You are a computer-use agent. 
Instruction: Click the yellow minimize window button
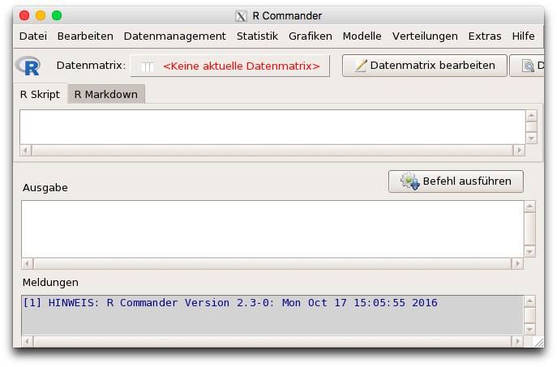[41, 15]
